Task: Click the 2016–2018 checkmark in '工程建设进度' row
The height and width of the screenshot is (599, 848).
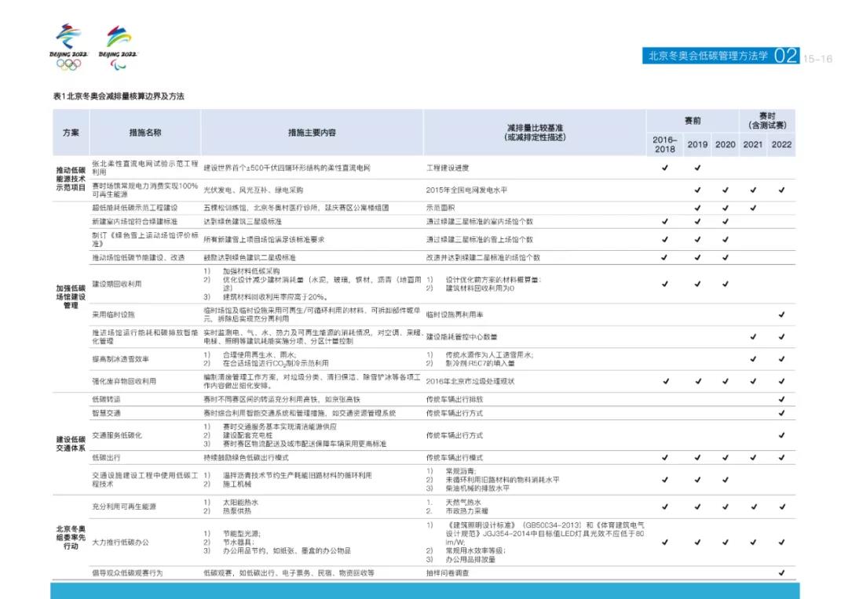Action: point(665,168)
